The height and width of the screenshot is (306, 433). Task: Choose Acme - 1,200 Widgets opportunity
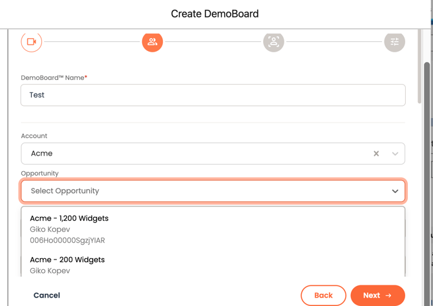pos(69,218)
